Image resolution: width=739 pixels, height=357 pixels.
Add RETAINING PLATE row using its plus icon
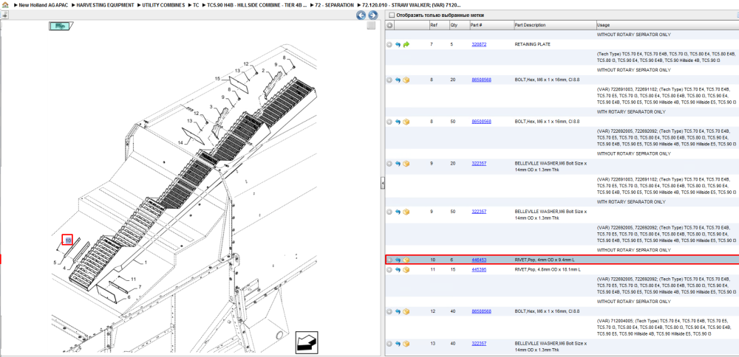pos(389,44)
